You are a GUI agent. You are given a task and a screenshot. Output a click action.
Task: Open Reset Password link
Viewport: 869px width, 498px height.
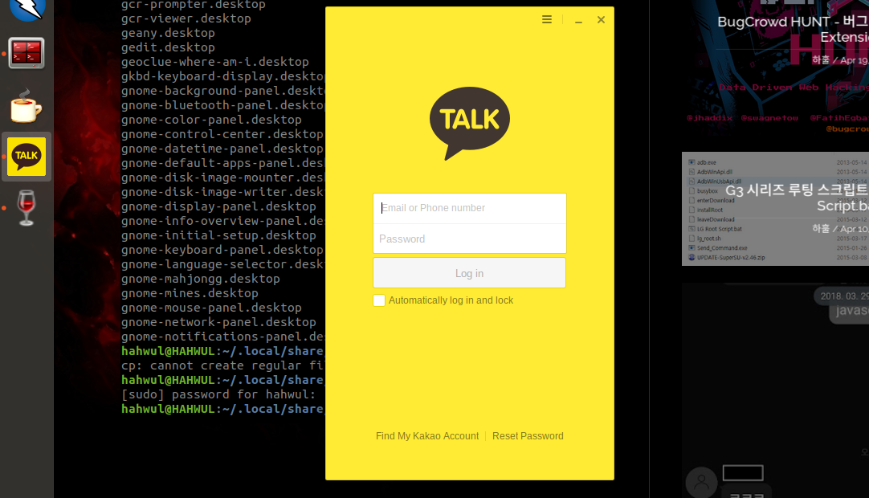(x=528, y=436)
